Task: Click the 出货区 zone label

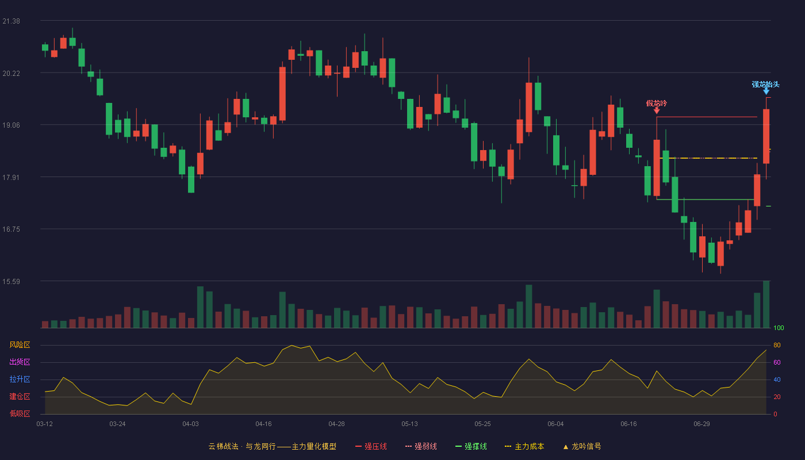Action: point(20,362)
